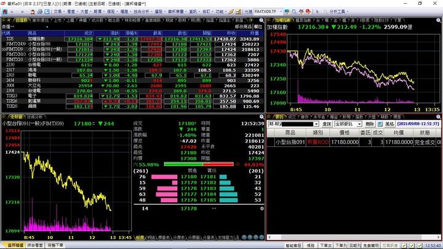Open the 分析工具 menu
The height and width of the screenshot is (249, 443).
[x=338, y=12]
